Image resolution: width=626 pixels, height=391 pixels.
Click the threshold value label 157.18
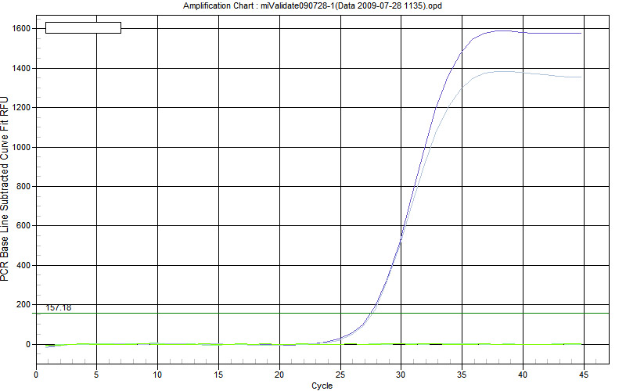(x=58, y=307)
